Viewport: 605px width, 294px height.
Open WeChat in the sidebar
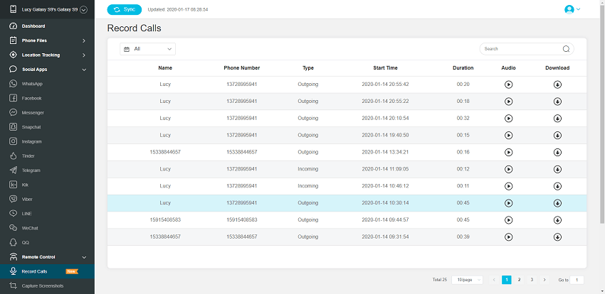47,228
